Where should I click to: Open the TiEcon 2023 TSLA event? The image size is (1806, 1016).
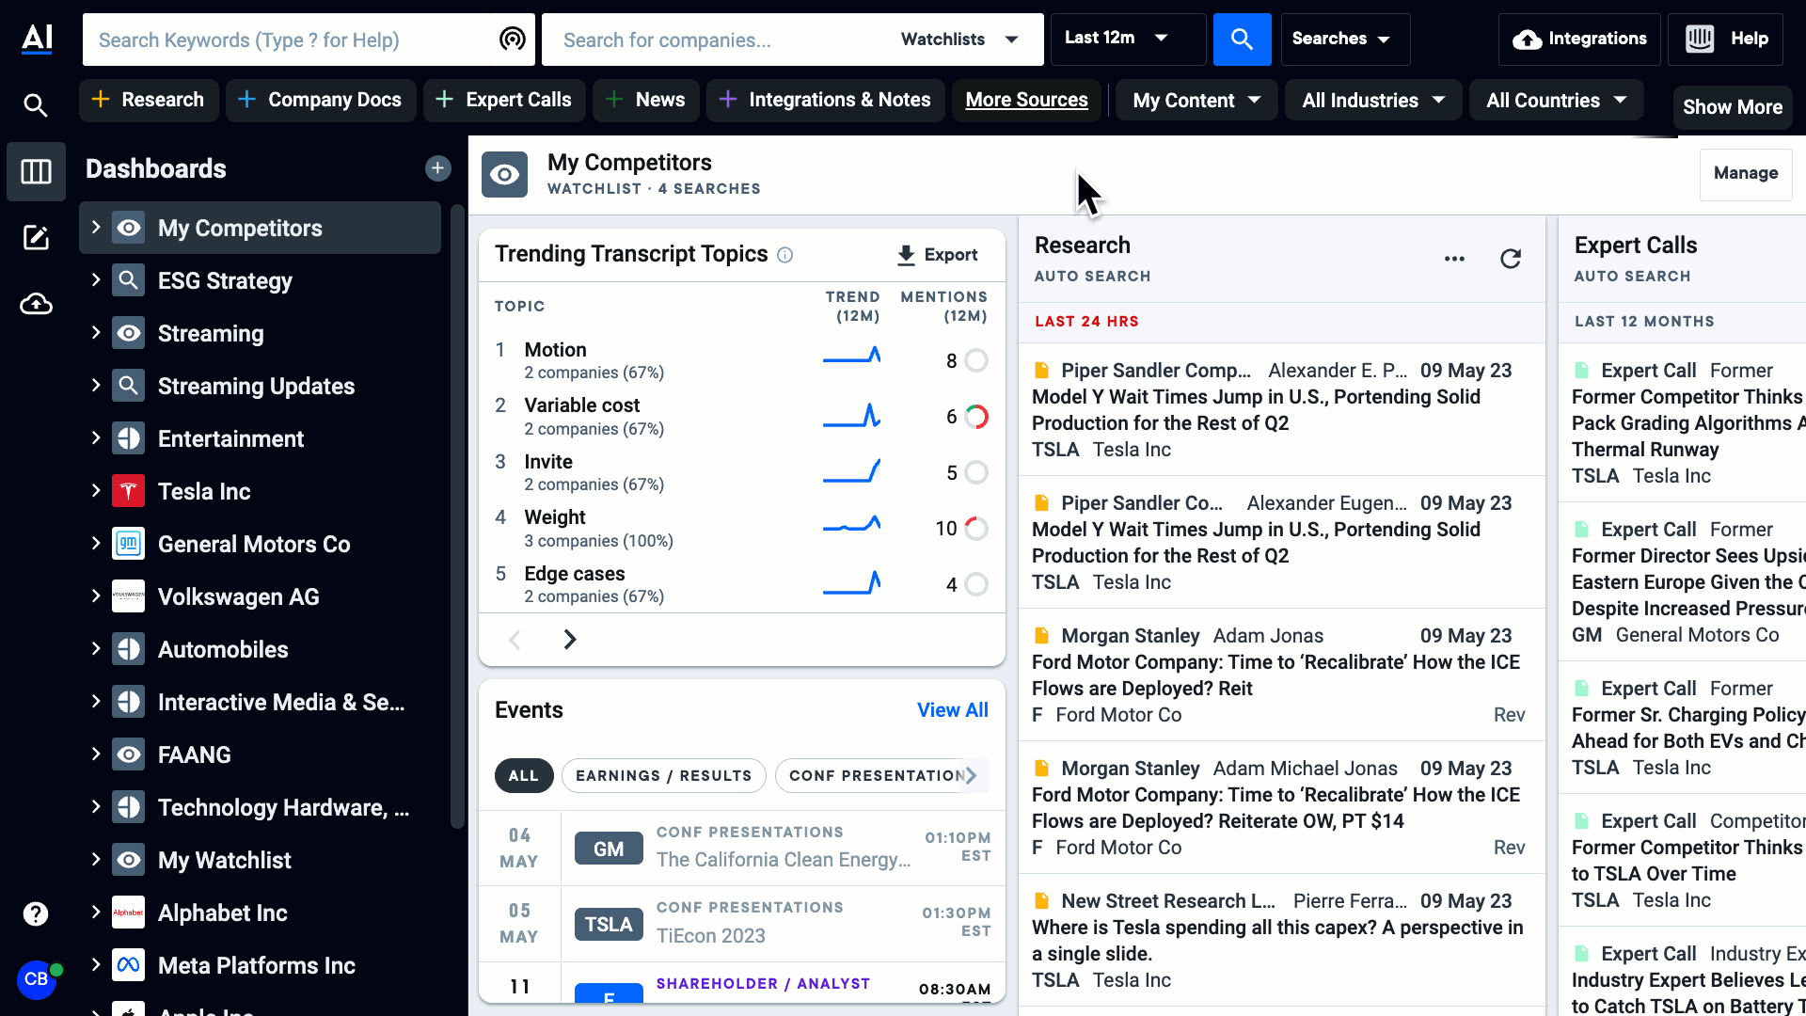[x=743, y=924]
